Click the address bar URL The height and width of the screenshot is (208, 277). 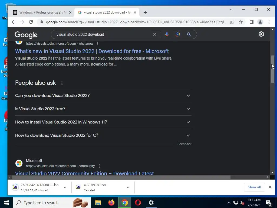(x=136, y=22)
